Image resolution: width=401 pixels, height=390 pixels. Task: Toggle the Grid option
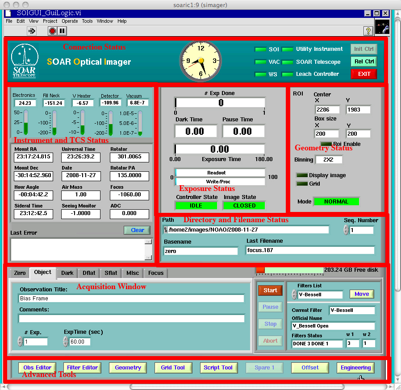(302, 184)
